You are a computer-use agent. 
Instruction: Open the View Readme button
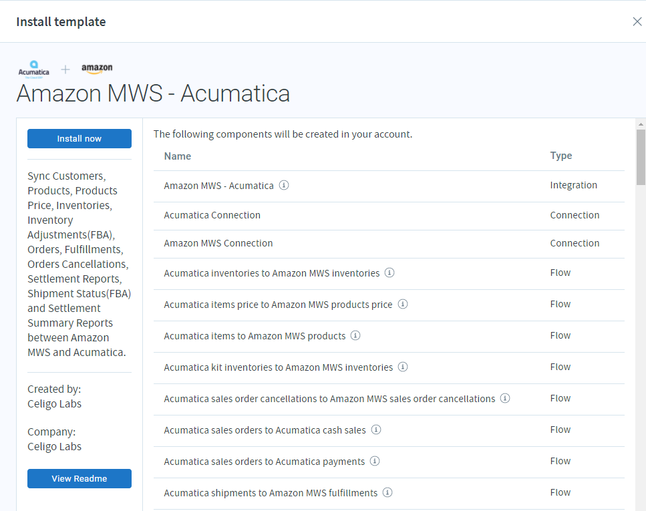pyautogui.click(x=79, y=478)
